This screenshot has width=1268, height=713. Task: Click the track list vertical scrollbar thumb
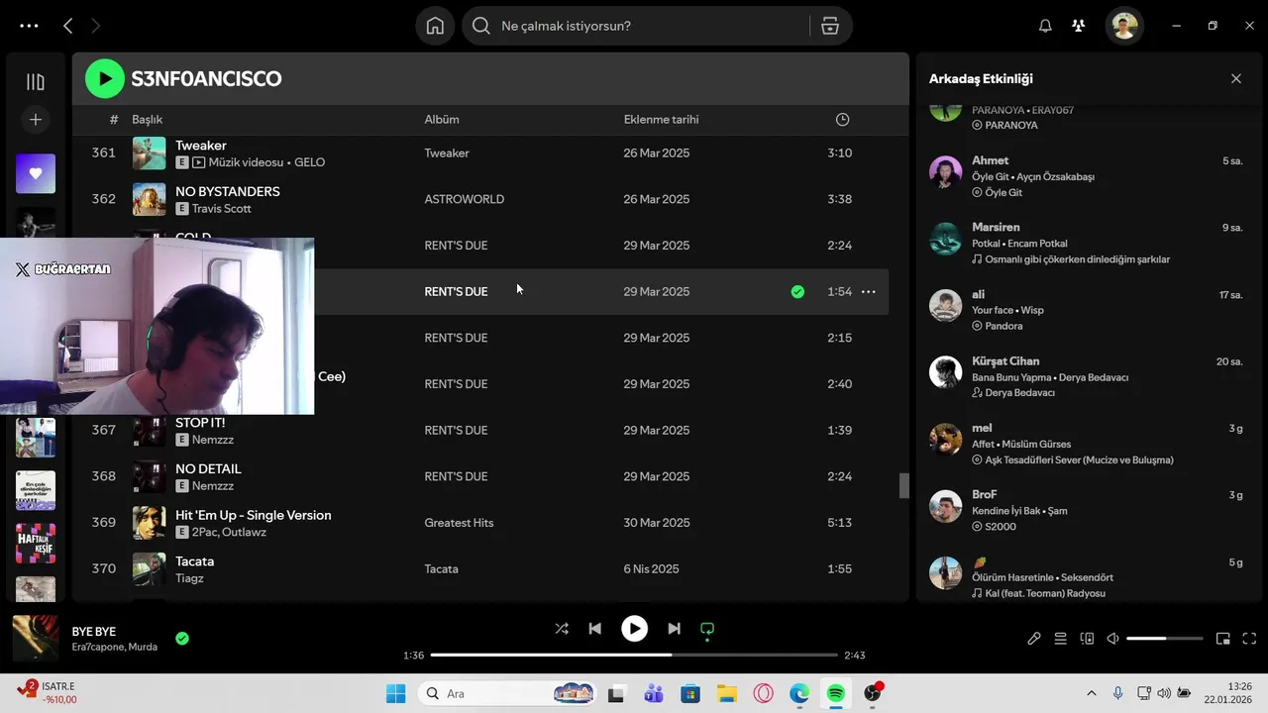903,485
